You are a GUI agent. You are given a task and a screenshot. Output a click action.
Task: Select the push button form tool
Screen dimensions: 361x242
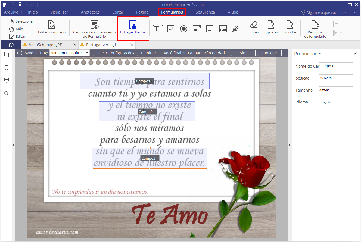(x=223, y=29)
